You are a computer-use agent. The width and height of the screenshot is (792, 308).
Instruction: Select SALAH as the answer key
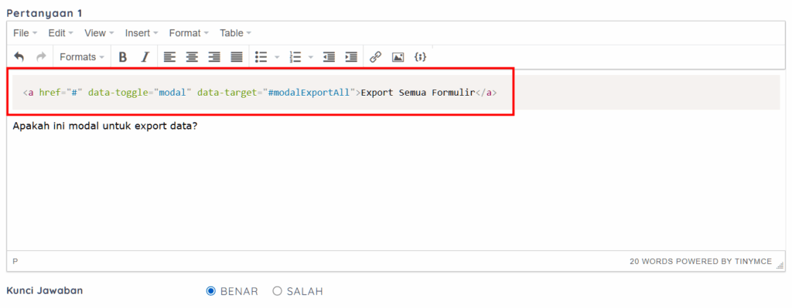coord(277,291)
